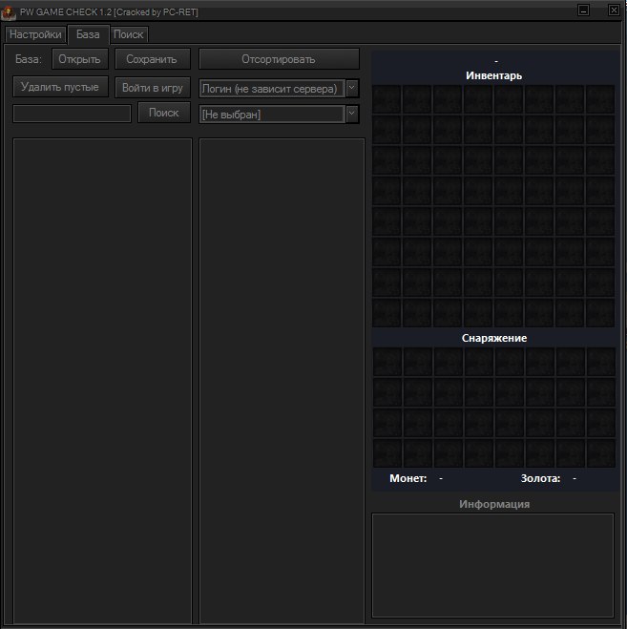Image resolution: width=627 pixels, height=629 pixels.
Task: Click the Поиск button beside the text field
Action: click(164, 113)
